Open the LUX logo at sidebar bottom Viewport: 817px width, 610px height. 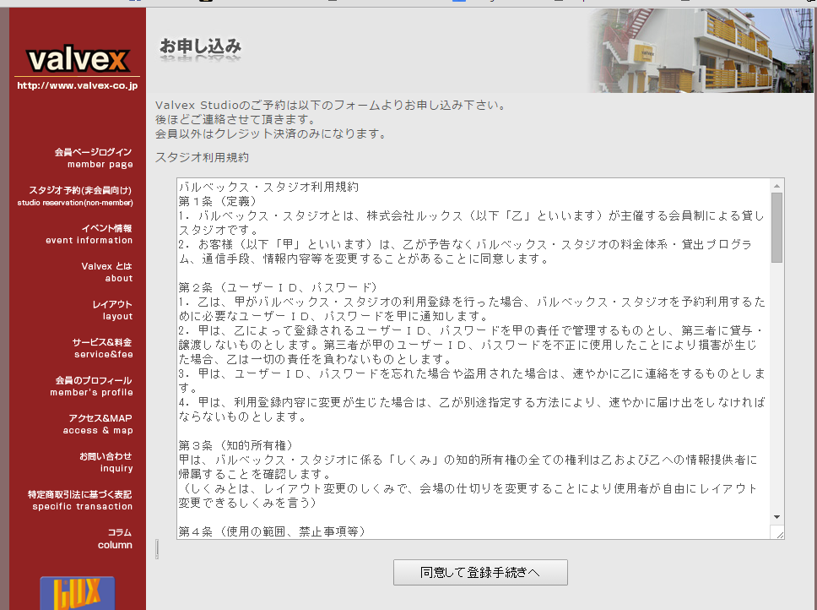[x=78, y=593]
